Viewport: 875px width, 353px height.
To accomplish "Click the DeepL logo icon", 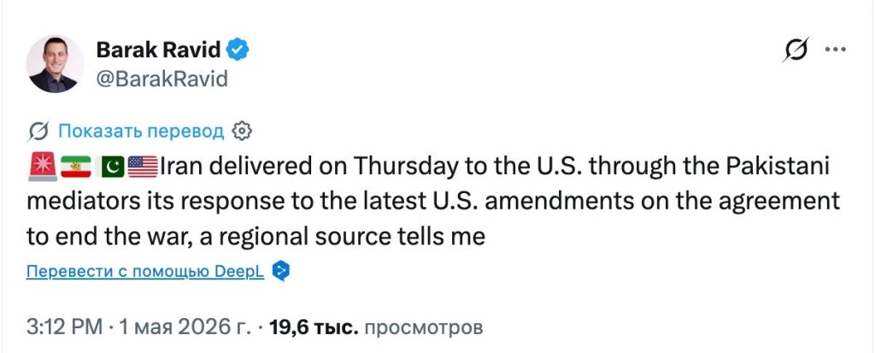I will point(279,272).
